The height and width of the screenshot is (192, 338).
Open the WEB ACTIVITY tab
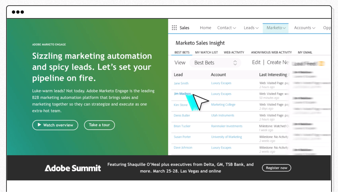point(234,52)
